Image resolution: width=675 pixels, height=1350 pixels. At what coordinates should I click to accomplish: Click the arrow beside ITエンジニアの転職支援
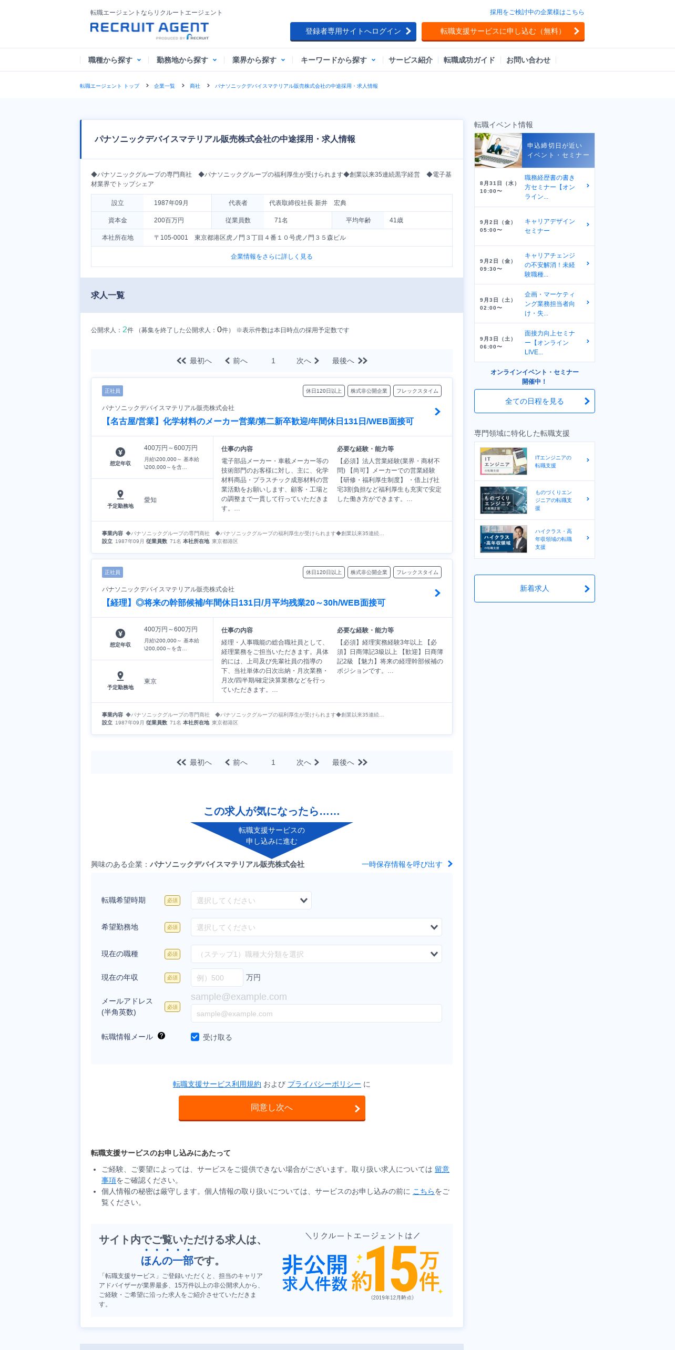[x=588, y=460]
